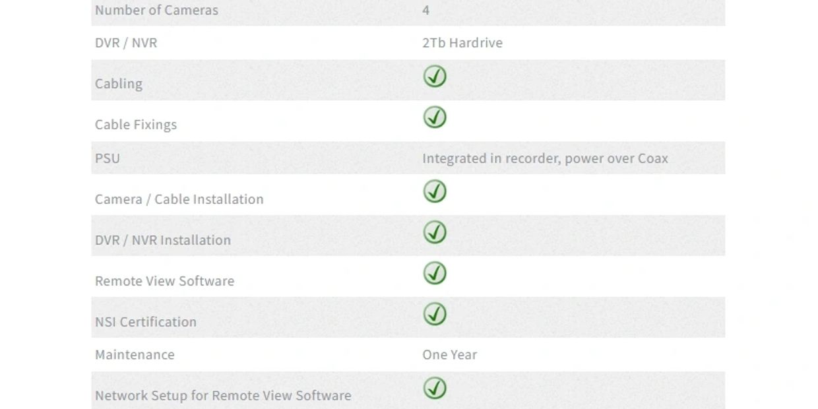The image size is (818, 409).
Task: Click 'Integrated in recorder, power over Coax'
Action: [x=545, y=158]
